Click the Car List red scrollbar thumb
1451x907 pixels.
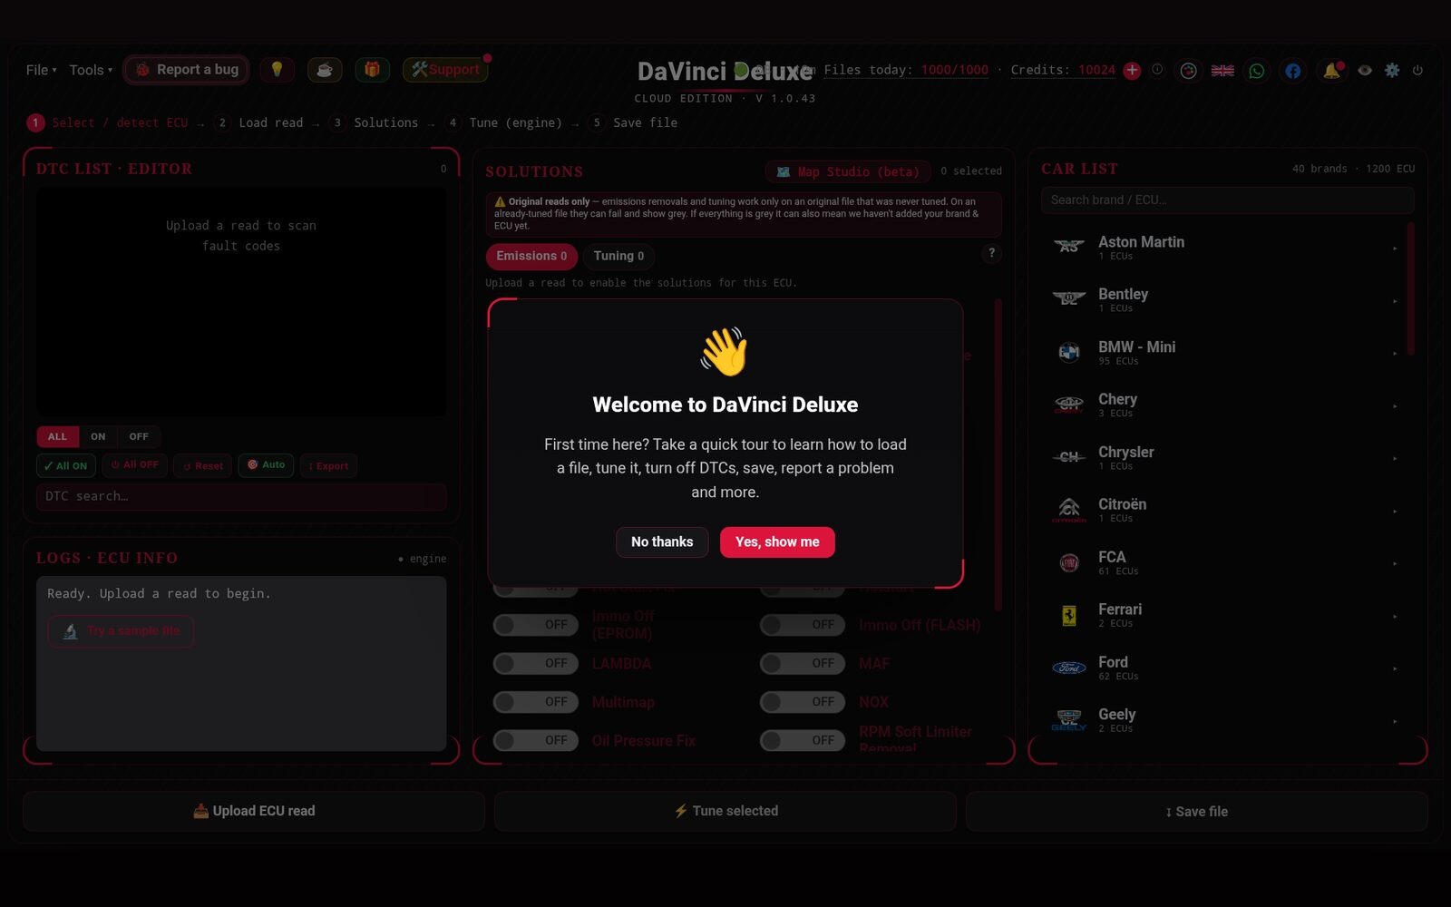(1410, 290)
